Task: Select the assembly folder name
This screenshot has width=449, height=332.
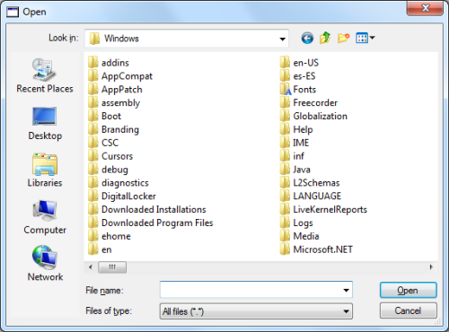Action: point(120,103)
